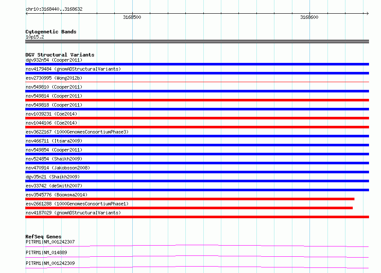Click the red bar for esv3545776
The image size is (381, 273).
190,199
